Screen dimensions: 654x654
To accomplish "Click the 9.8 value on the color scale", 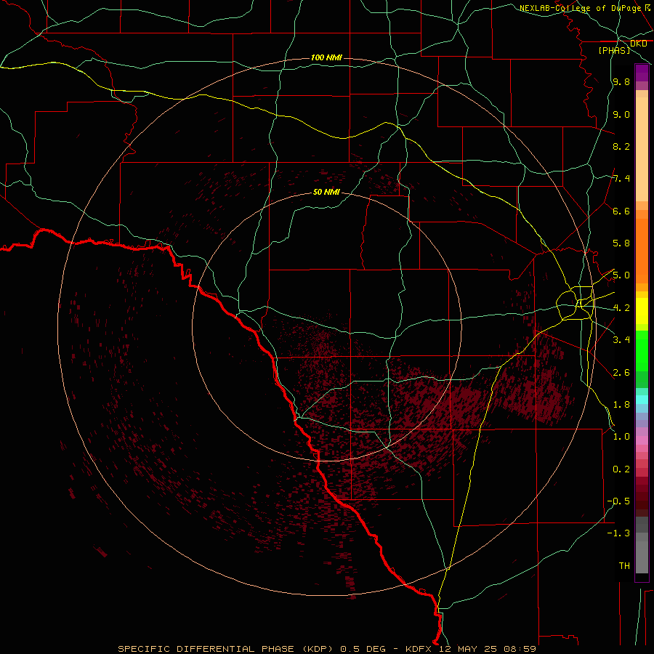I will coord(621,81).
